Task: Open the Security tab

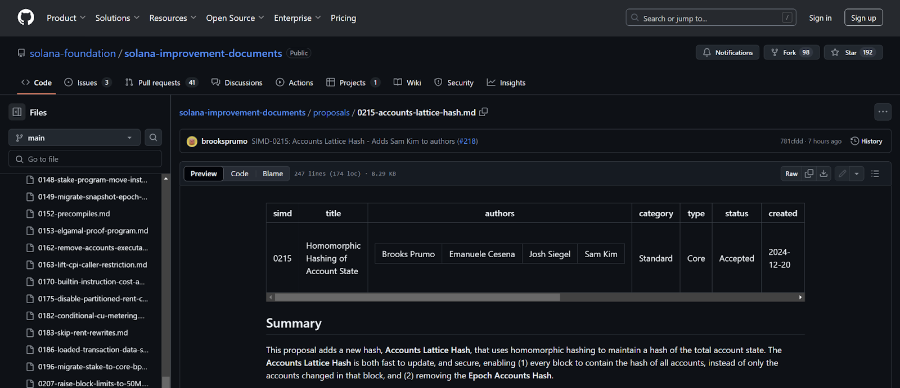Action: tap(454, 83)
